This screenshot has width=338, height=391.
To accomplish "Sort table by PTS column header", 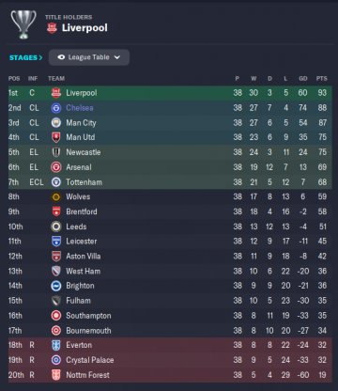I will point(322,79).
